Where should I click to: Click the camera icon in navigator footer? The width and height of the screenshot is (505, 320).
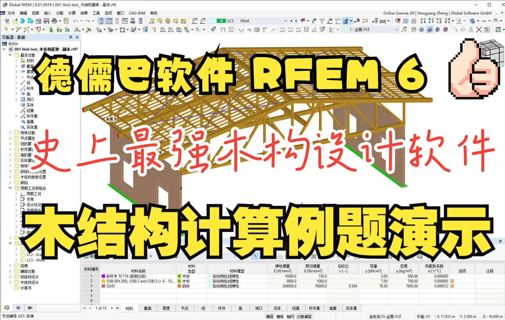[x=30, y=308]
